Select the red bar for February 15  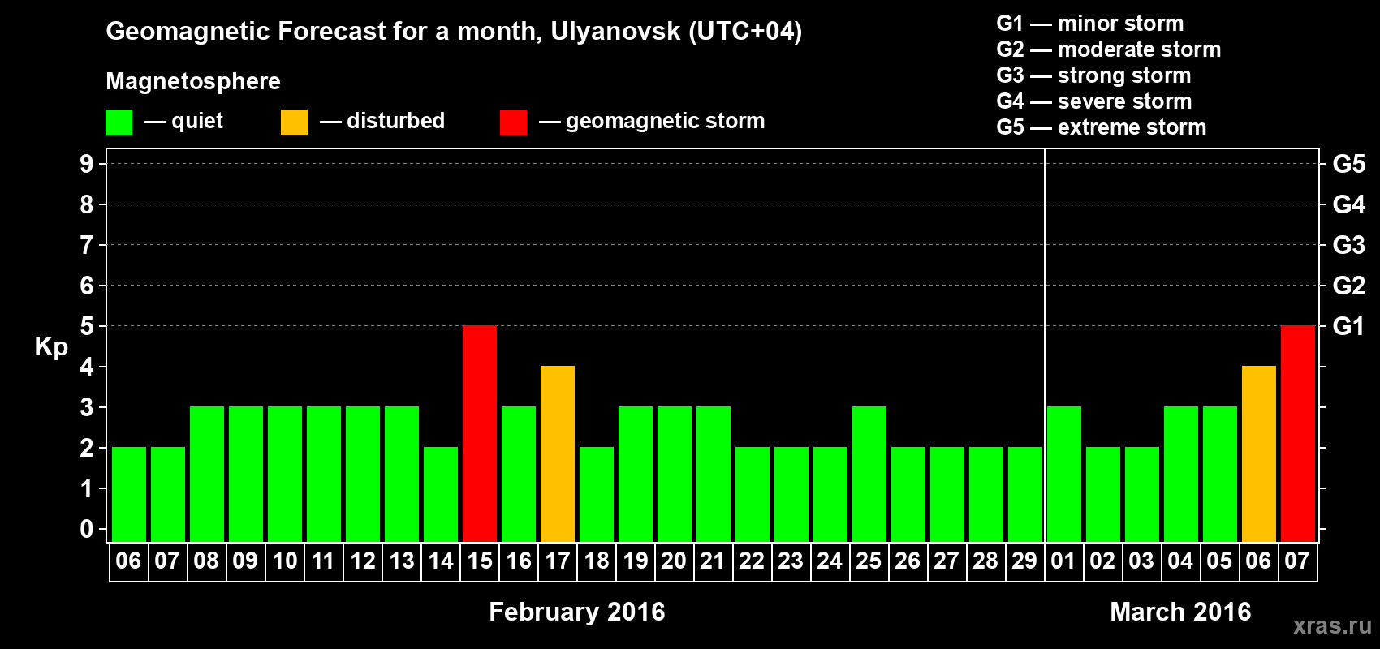(x=480, y=433)
